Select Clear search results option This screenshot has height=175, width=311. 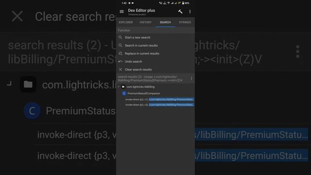point(155,70)
